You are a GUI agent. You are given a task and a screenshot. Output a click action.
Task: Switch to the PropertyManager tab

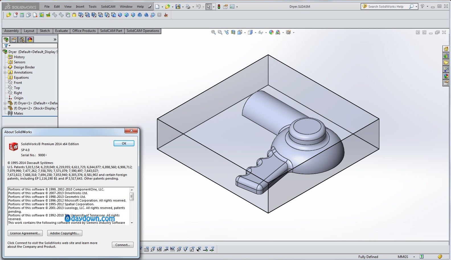(x=14, y=40)
